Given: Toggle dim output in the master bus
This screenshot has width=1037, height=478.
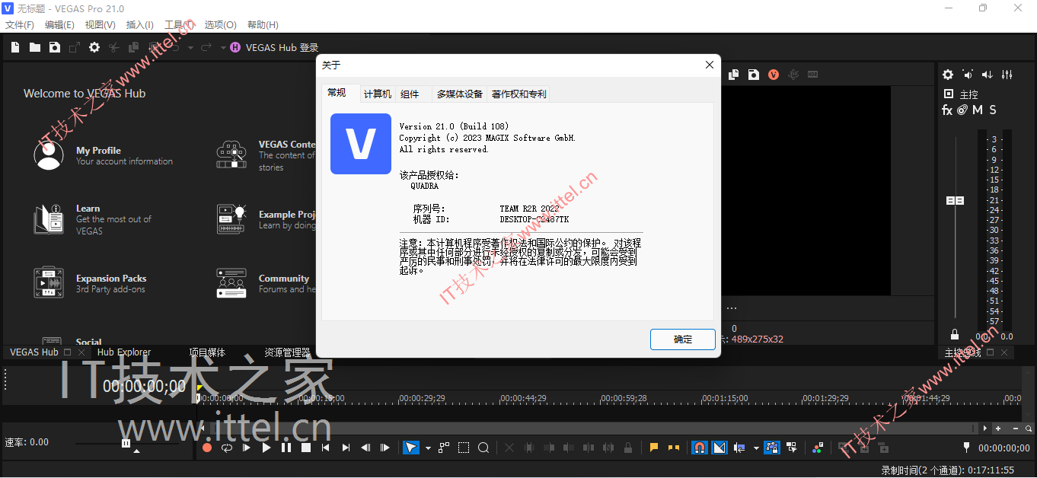Looking at the screenshot, I should [988, 75].
